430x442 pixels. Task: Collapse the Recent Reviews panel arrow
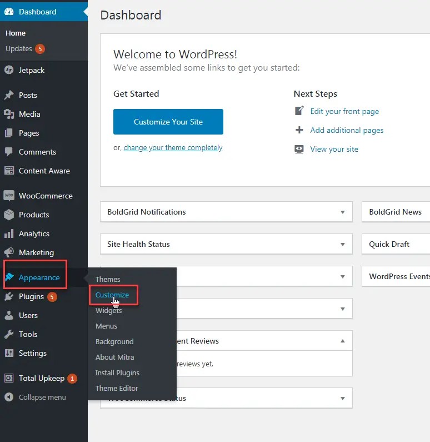coord(343,341)
